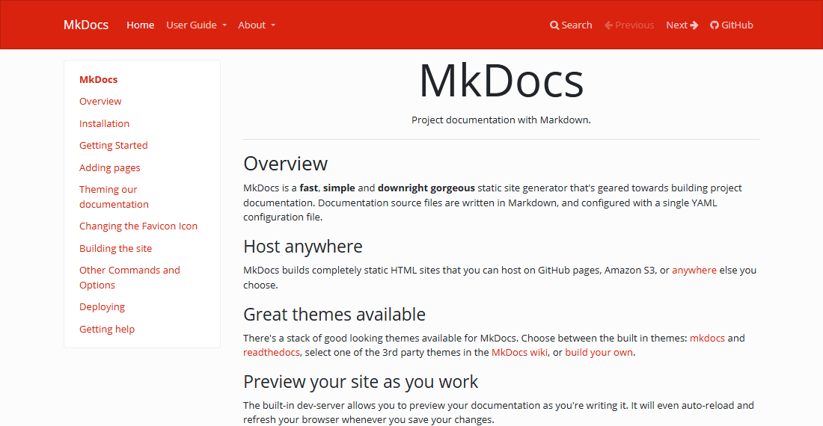This screenshot has width=823, height=426.
Task: Click the MkDocs brand logo in navbar
Action: [x=86, y=25]
